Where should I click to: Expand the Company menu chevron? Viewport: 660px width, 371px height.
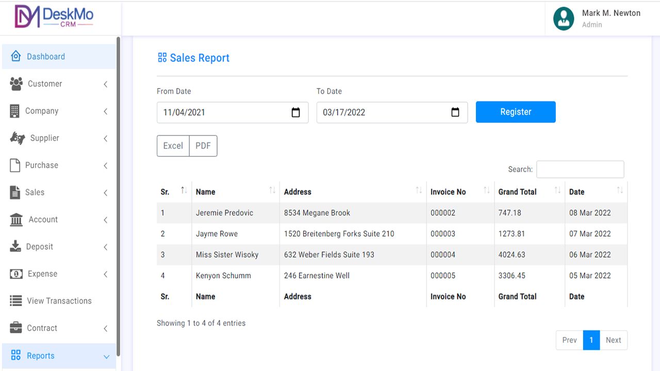[x=105, y=111]
